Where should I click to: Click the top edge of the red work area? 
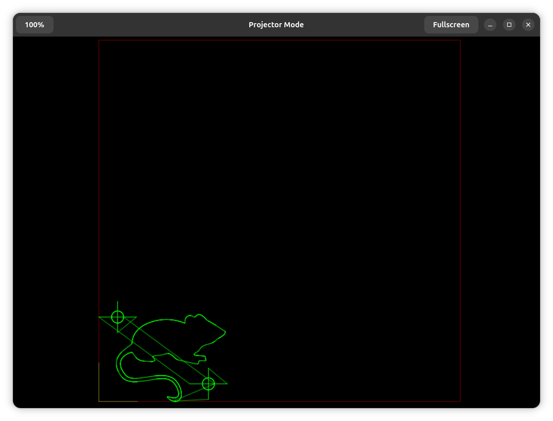(280, 41)
